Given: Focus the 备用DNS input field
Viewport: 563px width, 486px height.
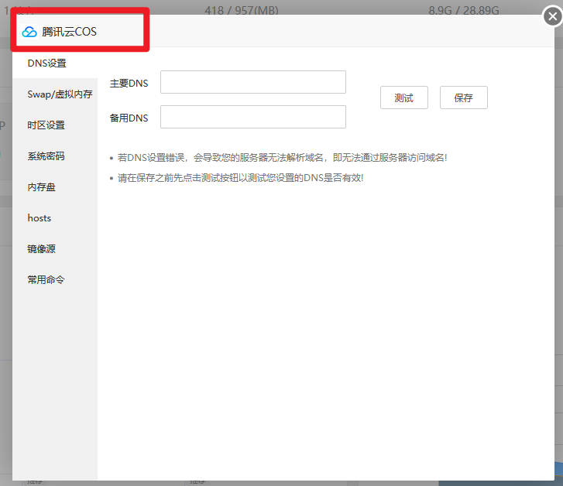Looking at the screenshot, I should point(253,117).
